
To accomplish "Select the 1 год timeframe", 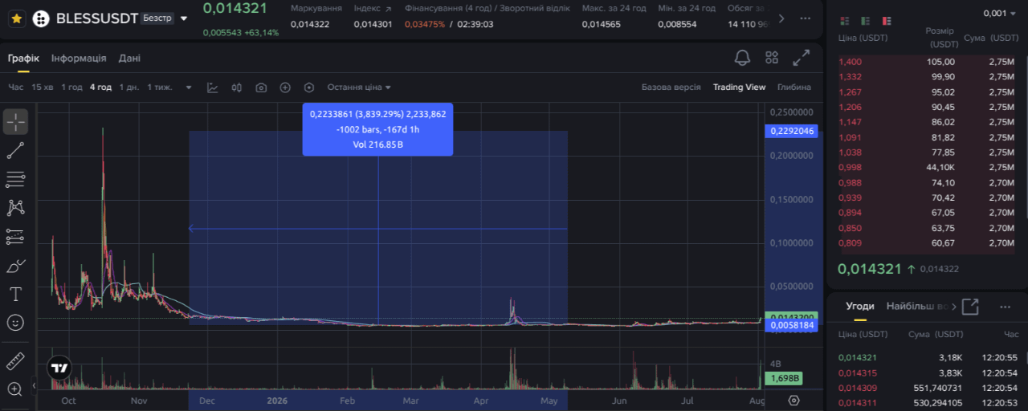I will pyautogui.click(x=71, y=87).
